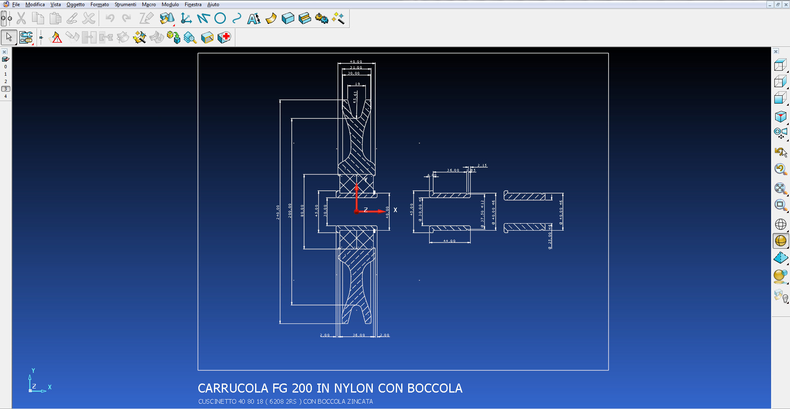Select the coordinate axis workplane tool
Screen dimensions: 790x409
[x=186, y=18]
